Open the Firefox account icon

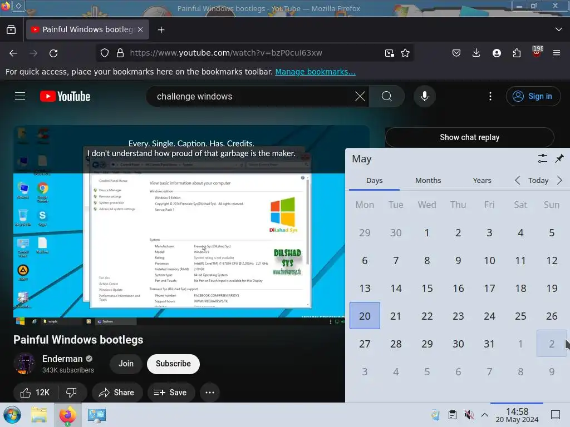tap(497, 53)
